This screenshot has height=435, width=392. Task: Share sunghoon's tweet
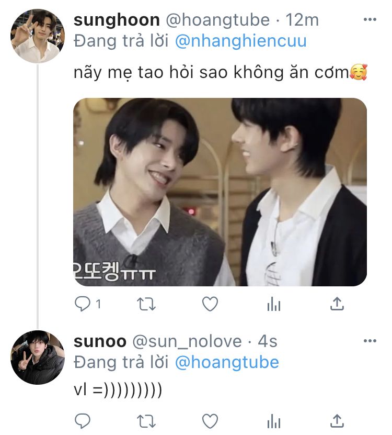pyautogui.click(x=337, y=304)
